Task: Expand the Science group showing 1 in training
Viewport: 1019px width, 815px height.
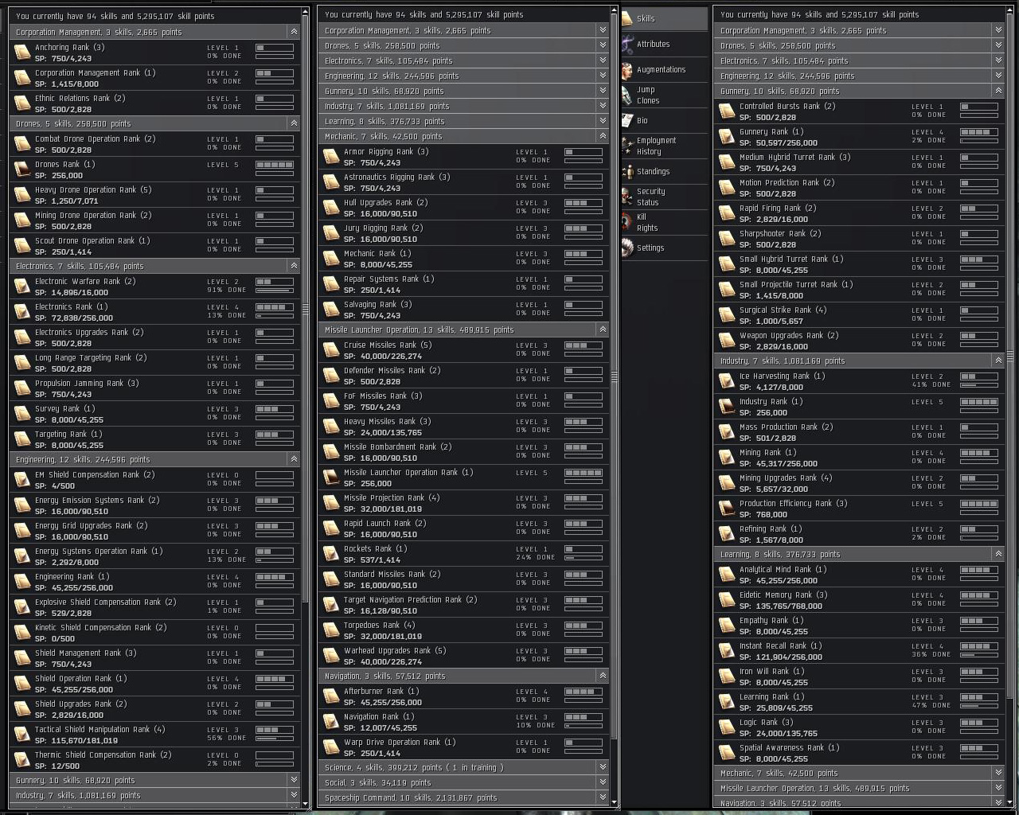Action: tap(603, 767)
